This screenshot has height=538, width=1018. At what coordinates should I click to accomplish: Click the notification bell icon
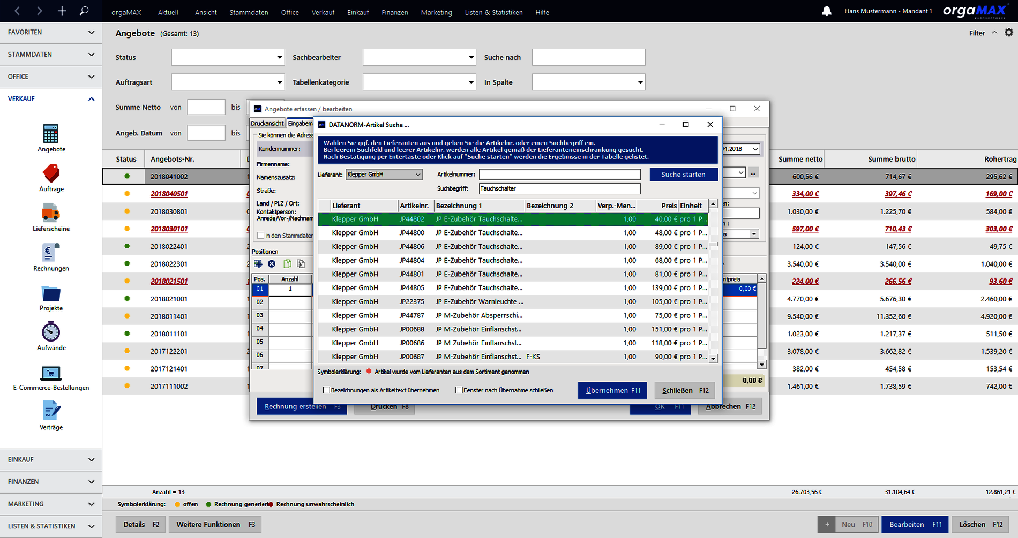coord(827,11)
